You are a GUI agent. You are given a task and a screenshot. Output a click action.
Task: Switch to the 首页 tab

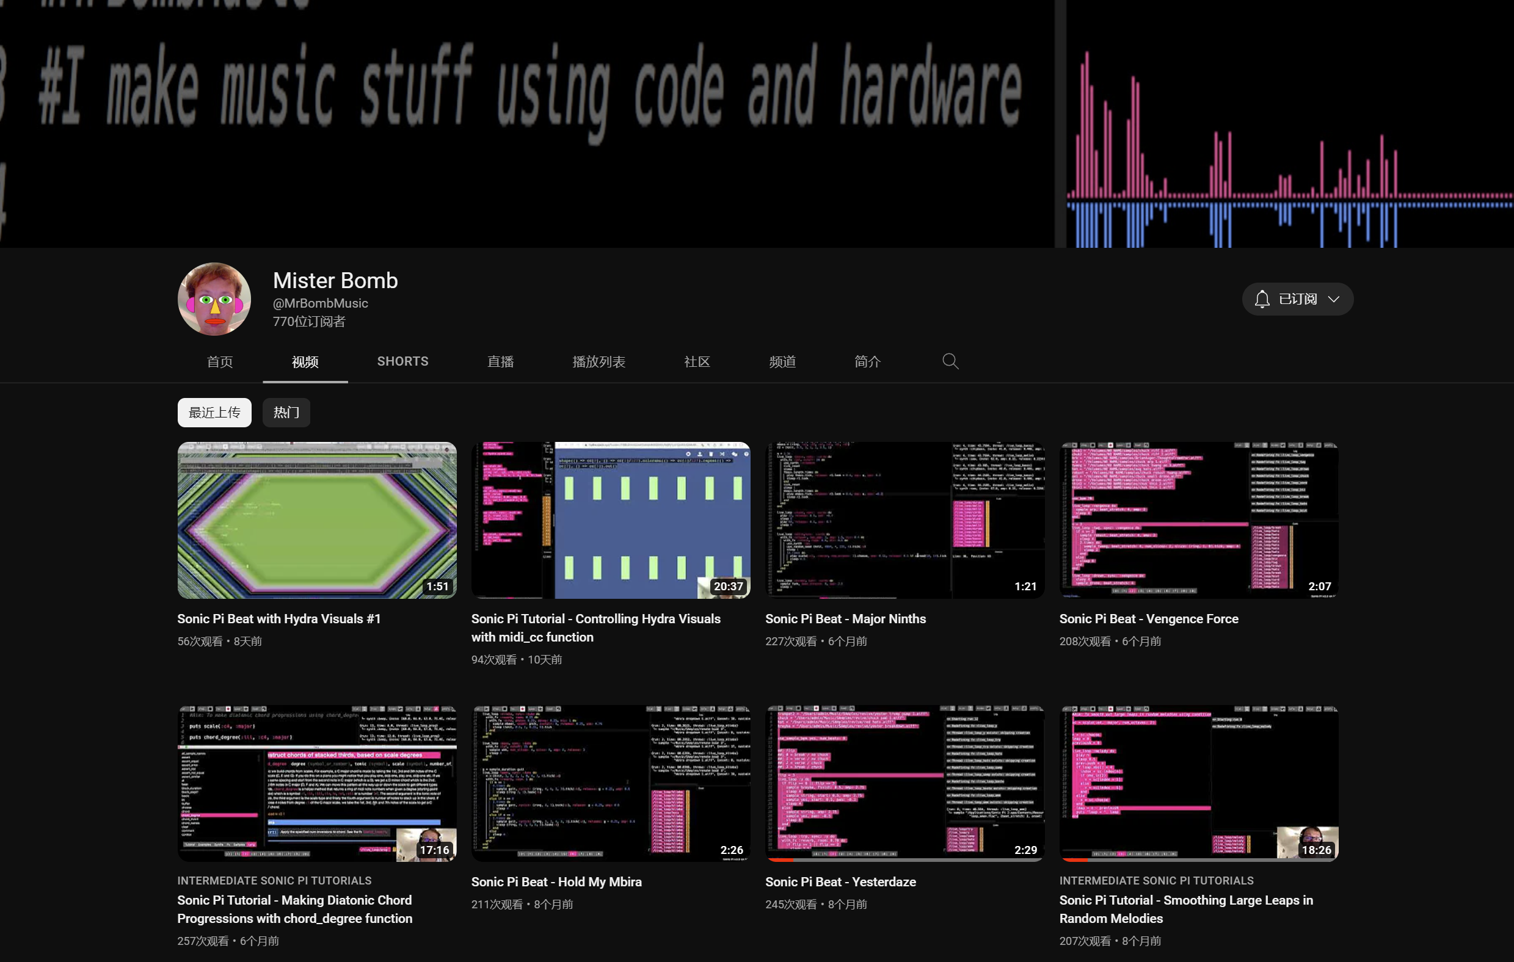coord(220,362)
